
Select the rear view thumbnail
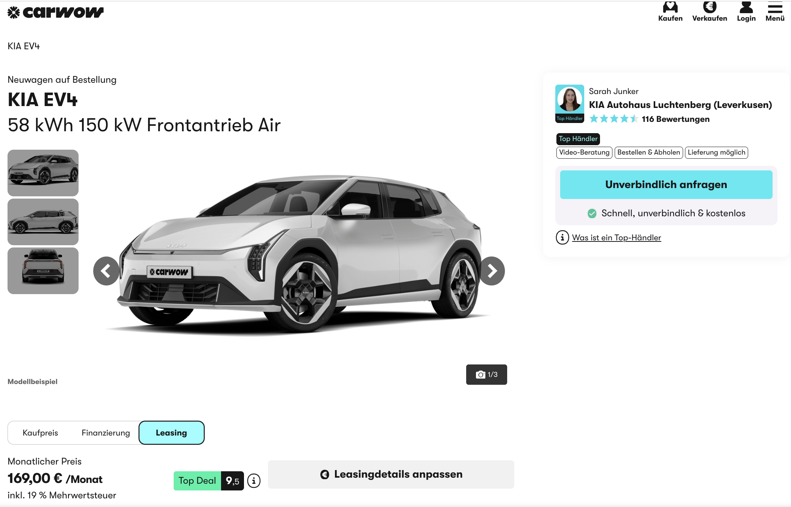pyautogui.click(x=43, y=271)
